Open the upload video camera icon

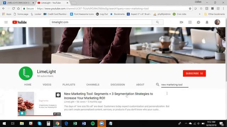coord(181,22)
